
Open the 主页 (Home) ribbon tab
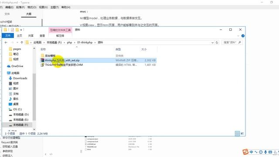coord(19,36)
